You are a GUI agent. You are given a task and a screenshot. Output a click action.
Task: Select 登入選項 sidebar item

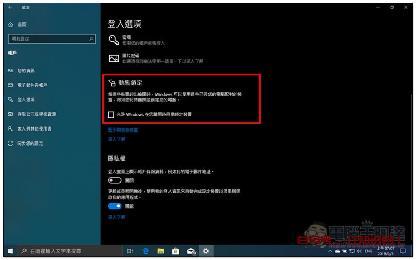pyautogui.click(x=26, y=99)
